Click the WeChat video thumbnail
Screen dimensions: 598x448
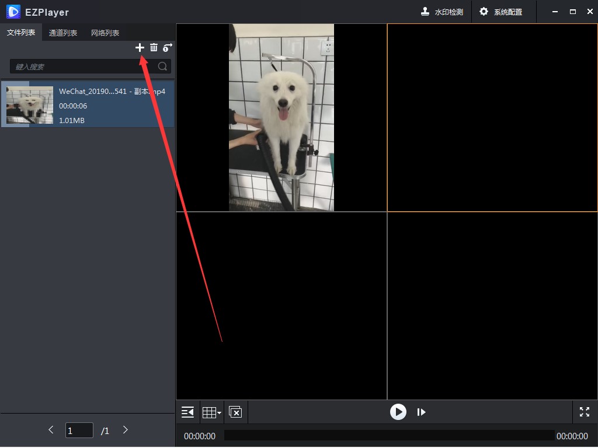(x=29, y=105)
